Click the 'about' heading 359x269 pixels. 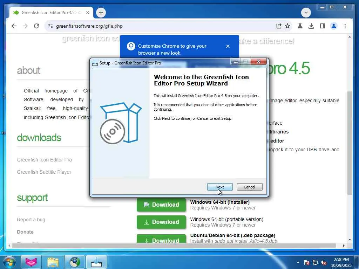(29, 70)
